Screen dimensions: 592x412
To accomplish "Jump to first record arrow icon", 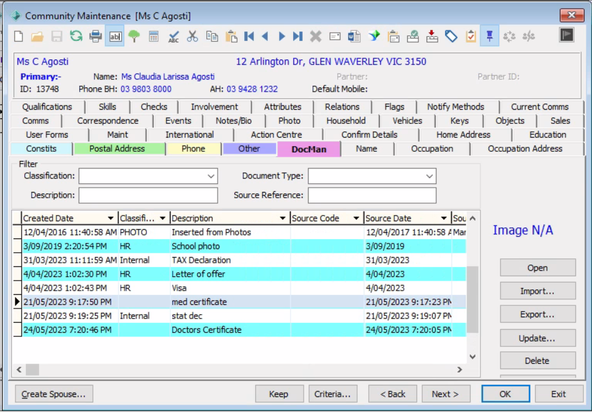I will tap(249, 37).
